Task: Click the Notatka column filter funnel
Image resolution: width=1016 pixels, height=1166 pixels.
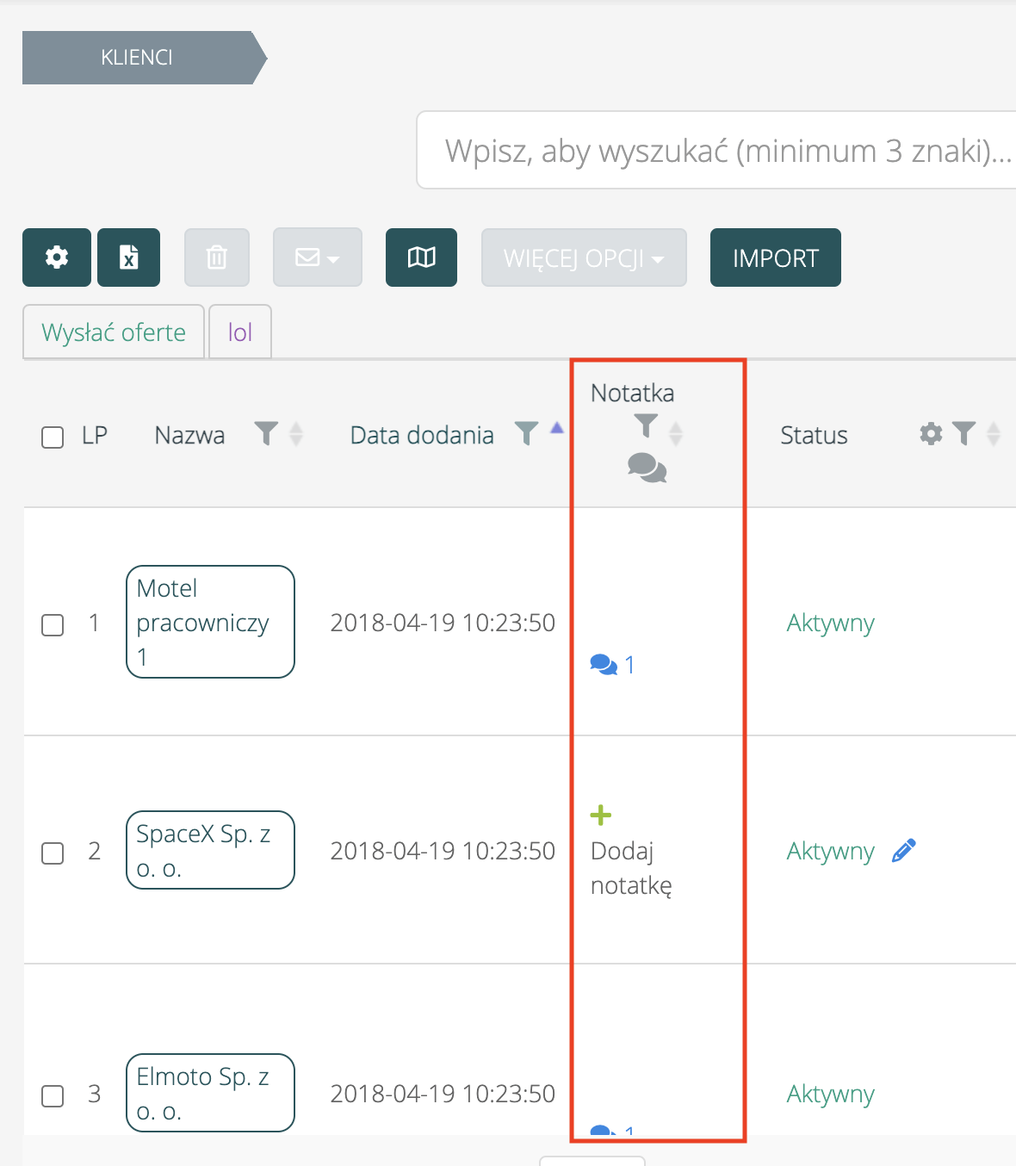Action: coord(646,425)
